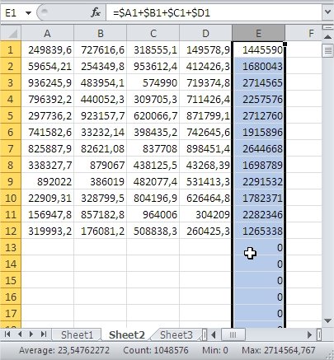Image resolution: width=334 pixels, height=360 pixels.
Task: Expand the formula bar chevron
Action: [327, 12]
